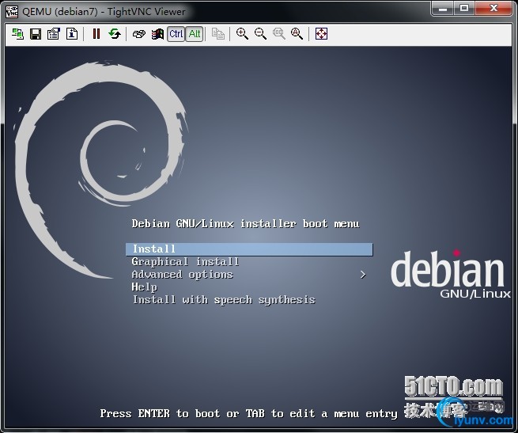Enable auto zoom icon

coord(297,34)
